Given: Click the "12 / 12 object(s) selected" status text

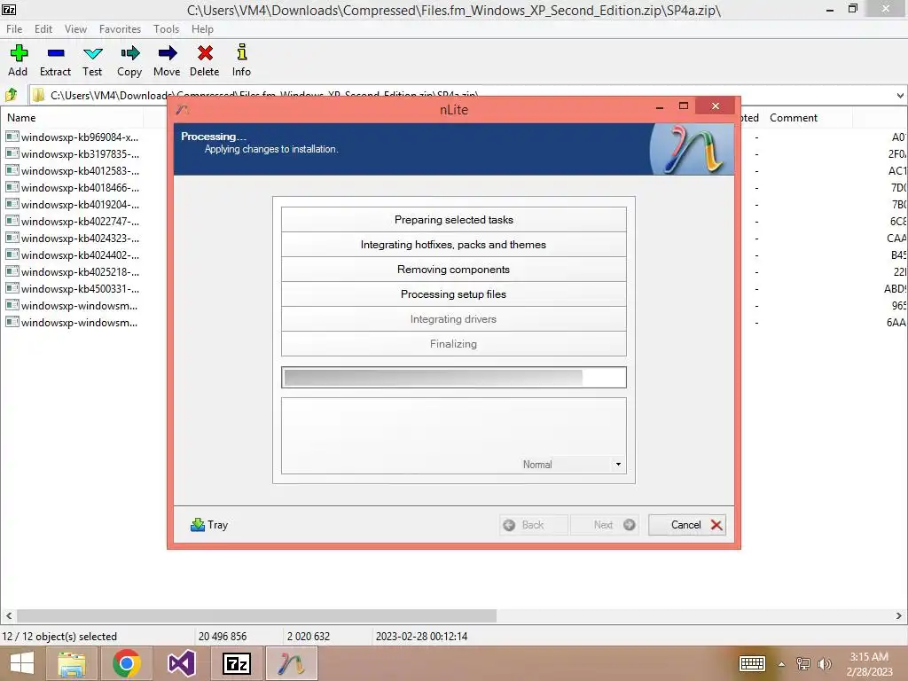Looking at the screenshot, I should coord(59,637).
